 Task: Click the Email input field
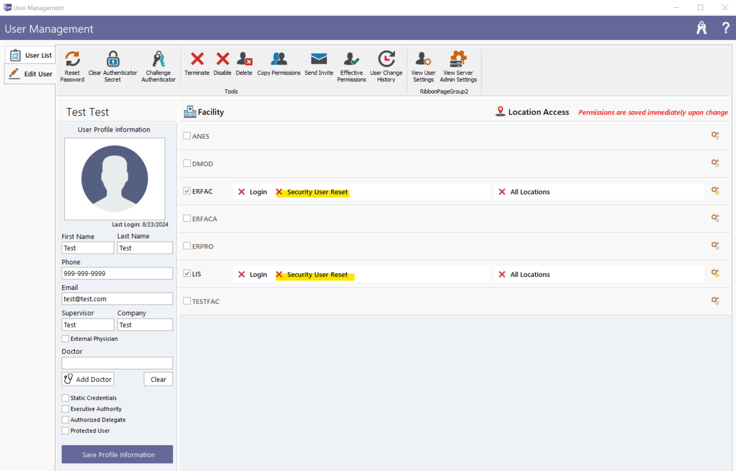(117, 299)
